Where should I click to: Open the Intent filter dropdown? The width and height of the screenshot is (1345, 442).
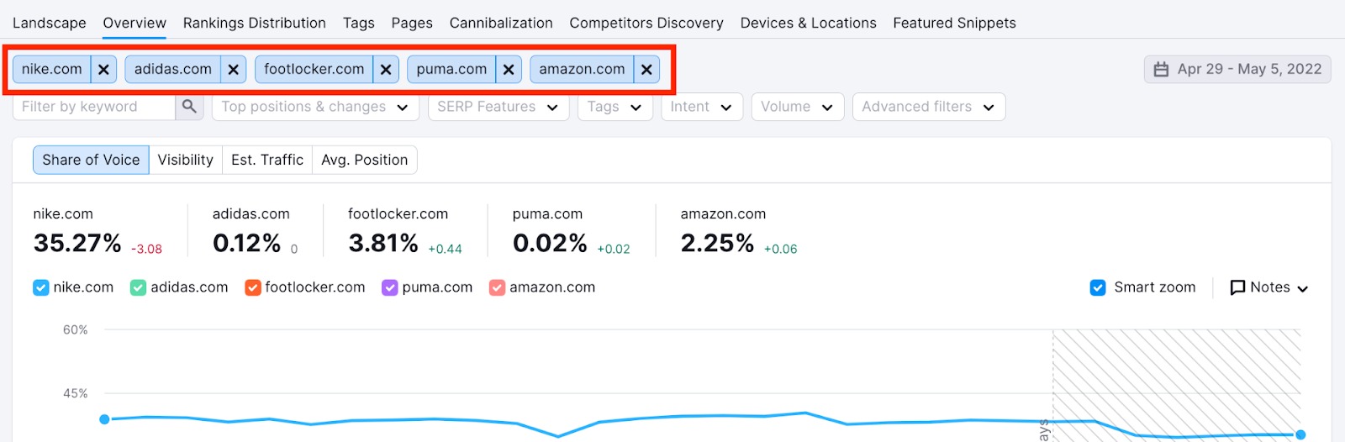coord(702,107)
